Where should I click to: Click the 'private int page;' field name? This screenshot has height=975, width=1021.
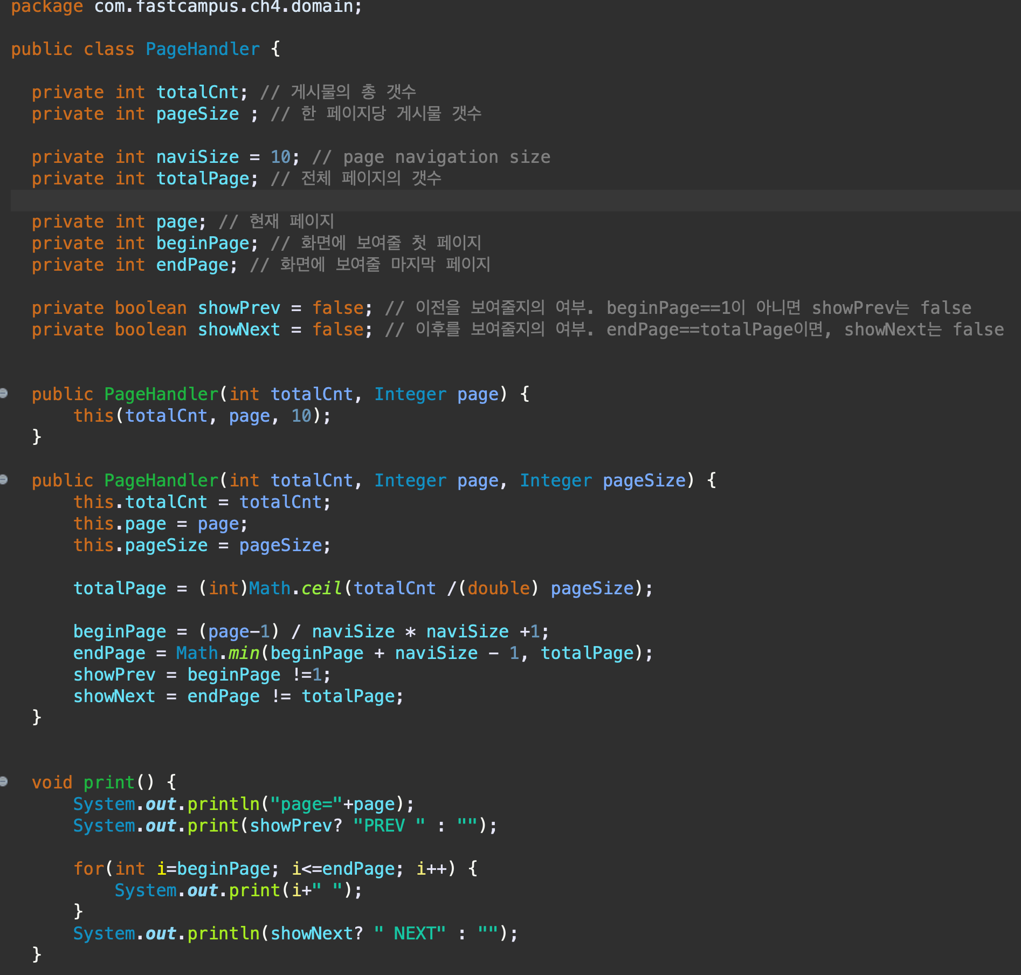[177, 222]
